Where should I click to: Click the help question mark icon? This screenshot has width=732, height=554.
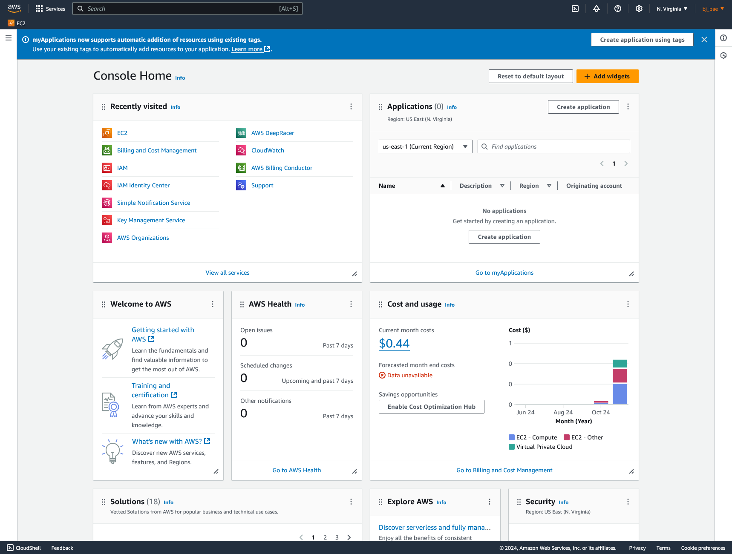pyautogui.click(x=617, y=9)
